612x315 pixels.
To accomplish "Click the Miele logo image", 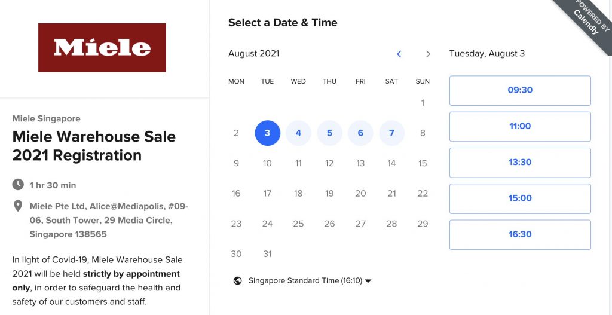I will coord(102,48).
